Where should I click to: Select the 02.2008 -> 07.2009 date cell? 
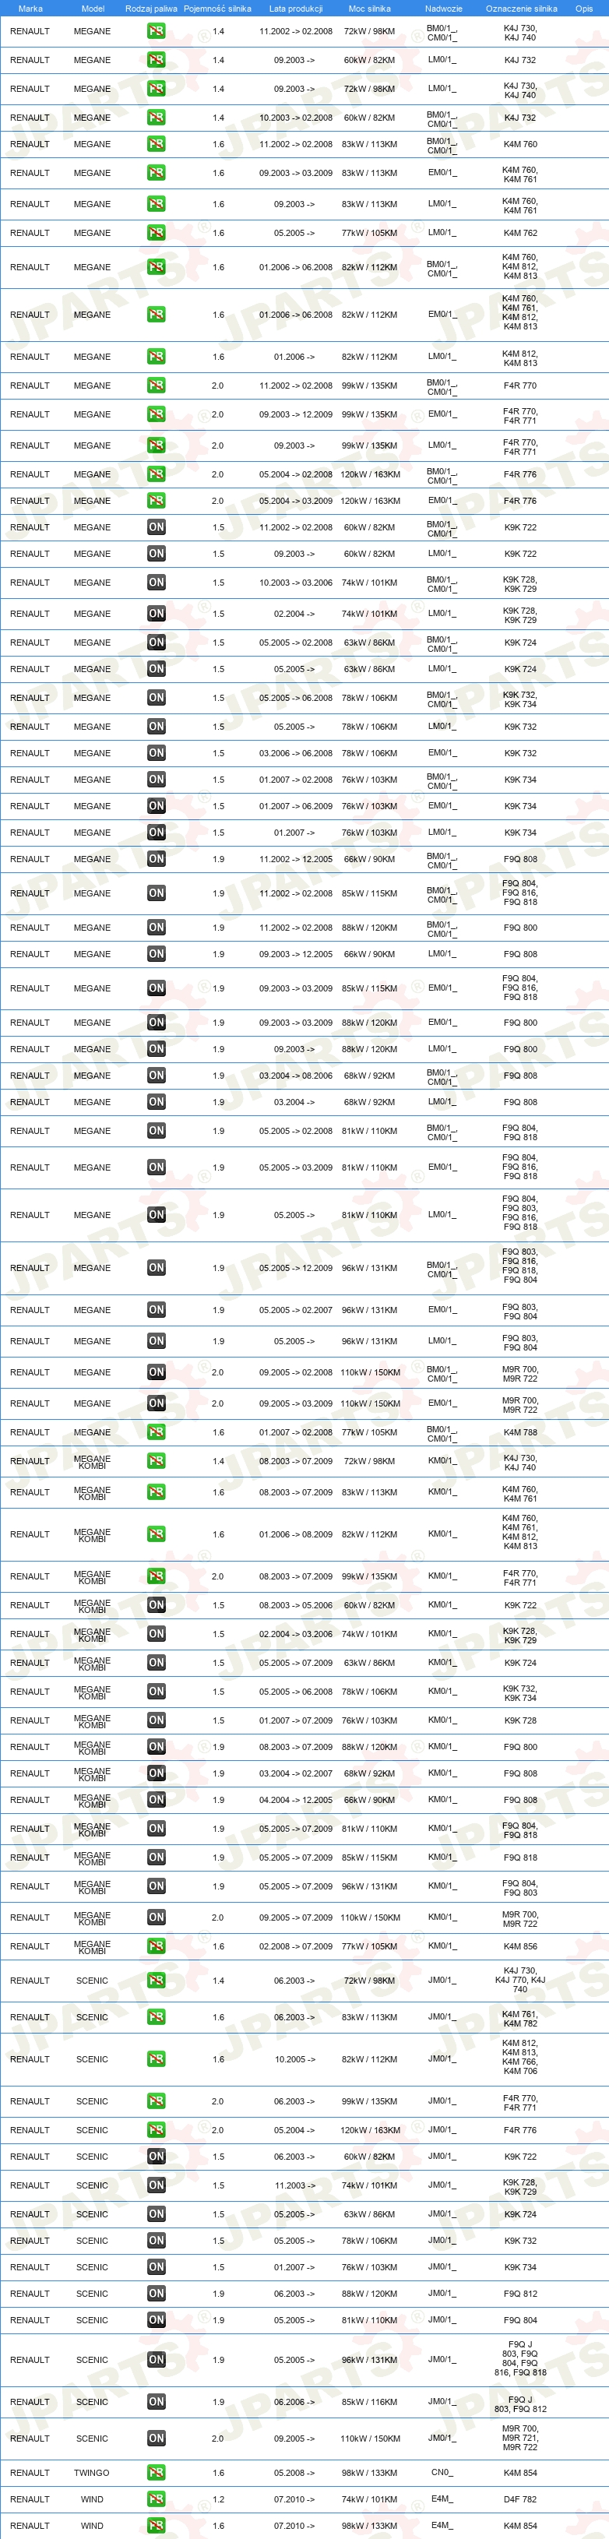296,1946
